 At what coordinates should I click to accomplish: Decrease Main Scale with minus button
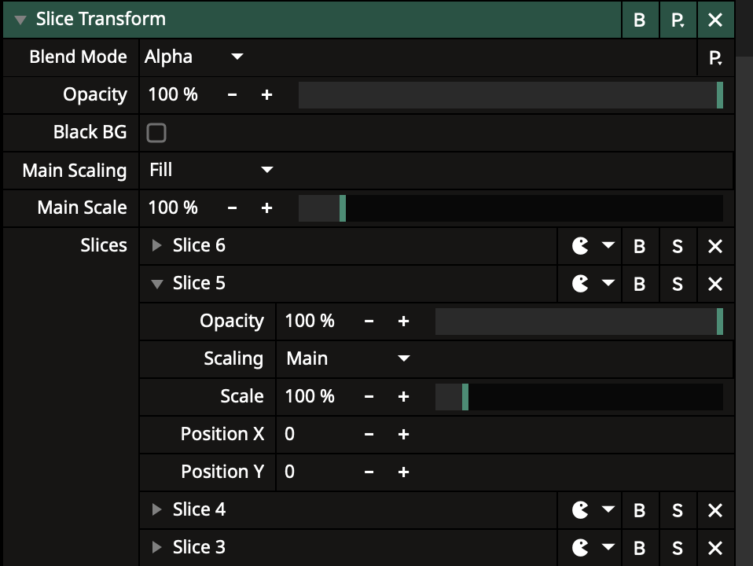pyautogui.click(x=232, y=208)
